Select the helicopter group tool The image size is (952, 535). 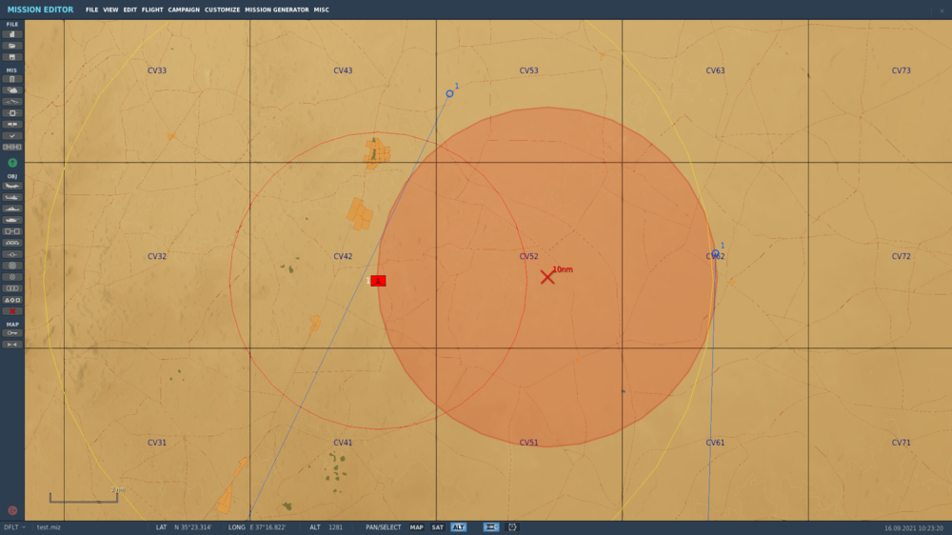tap(12, 197)
